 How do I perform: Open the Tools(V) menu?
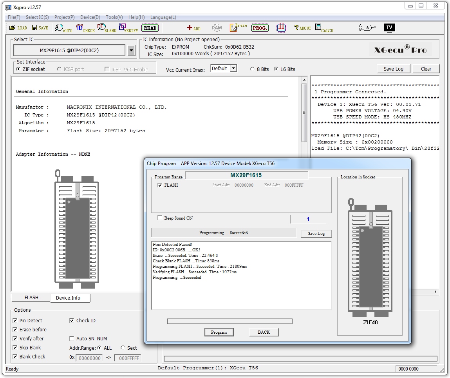point(114,17)
